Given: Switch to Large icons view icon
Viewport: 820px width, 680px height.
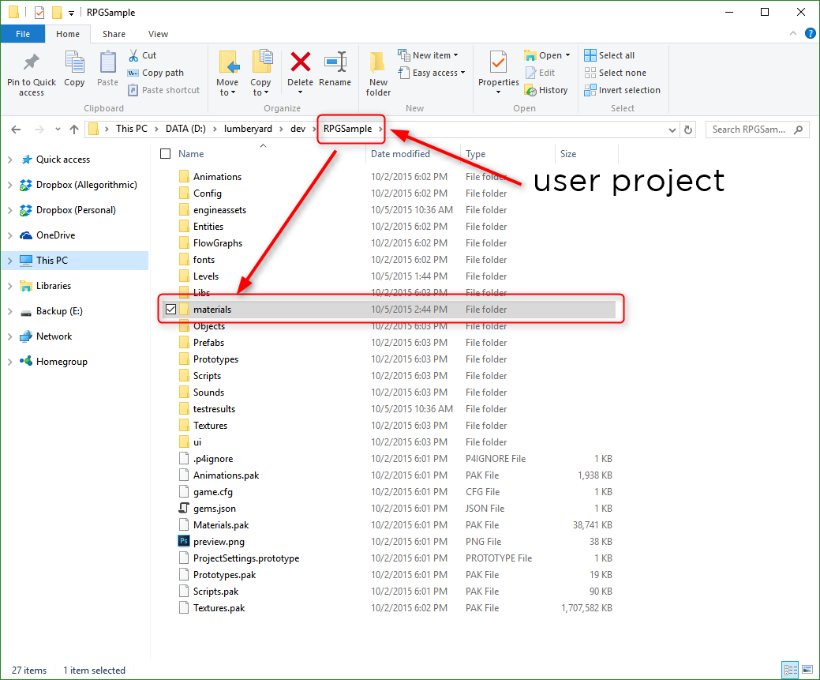Looking at the screenshot, I should (x=807, y=670).
